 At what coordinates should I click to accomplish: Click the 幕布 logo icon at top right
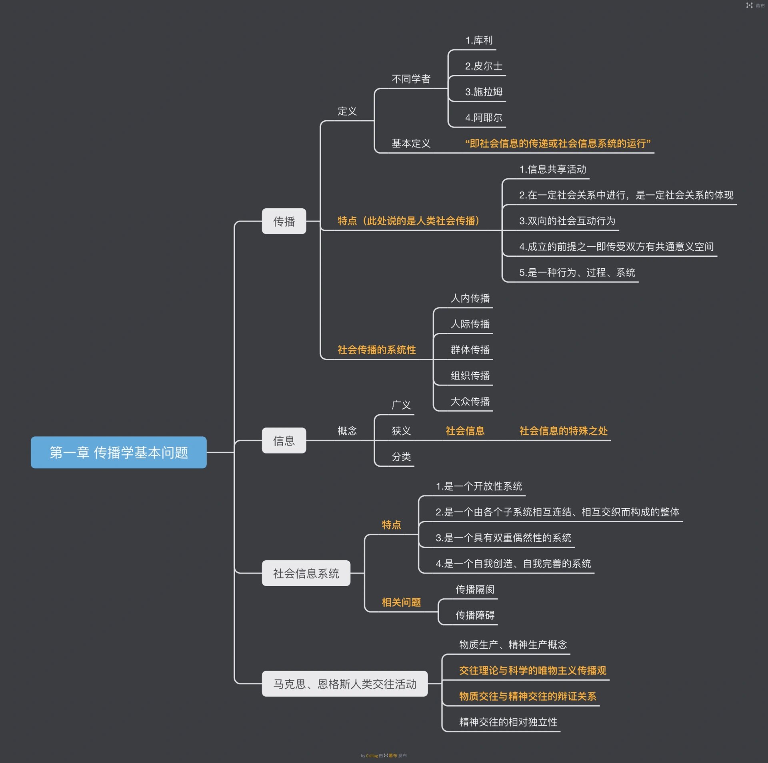click(x=749, y=6)
